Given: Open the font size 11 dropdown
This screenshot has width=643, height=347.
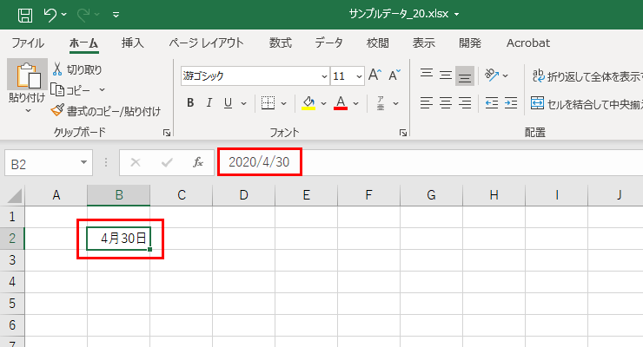Looking at the screenshot, I should [359, 76].
